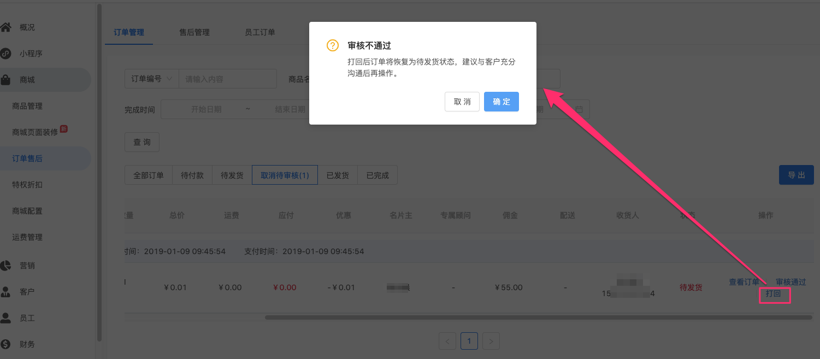Open 商城 menu in the sidebar

[27, 80]
